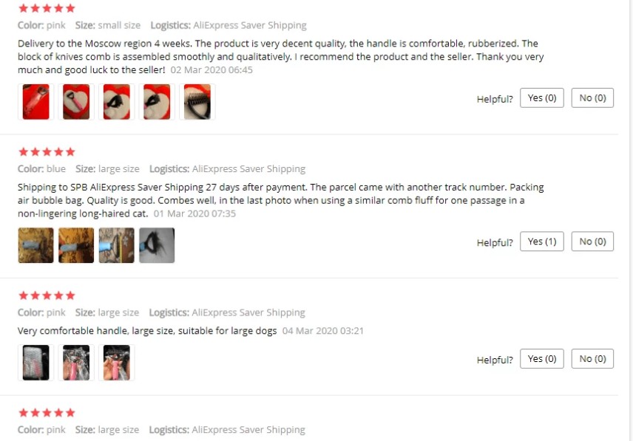Mark large dogs review helpful with Yes (0)

click(x=542, y=359)
